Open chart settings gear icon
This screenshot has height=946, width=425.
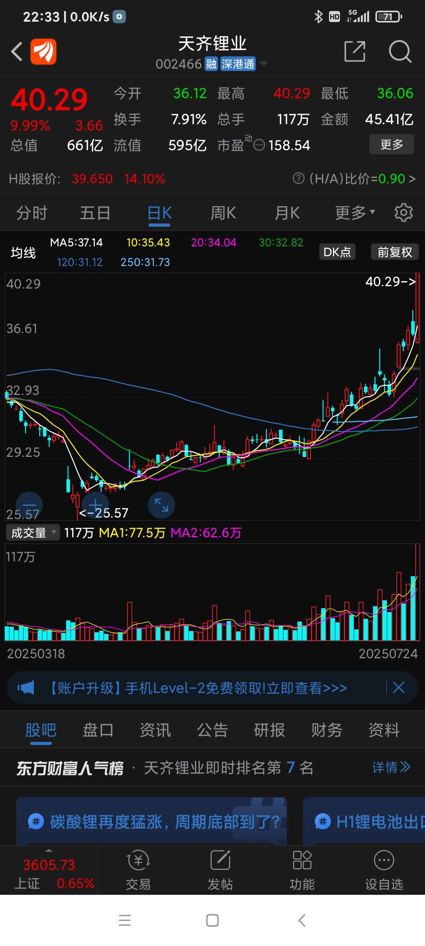pos(404,213)
